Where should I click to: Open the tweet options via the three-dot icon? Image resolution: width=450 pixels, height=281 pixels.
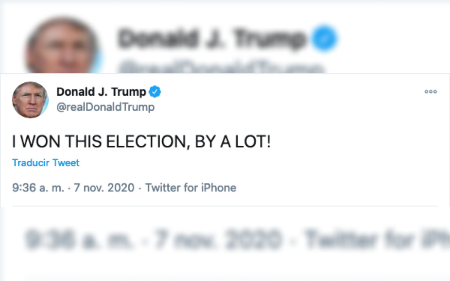(x=431, y=91)
